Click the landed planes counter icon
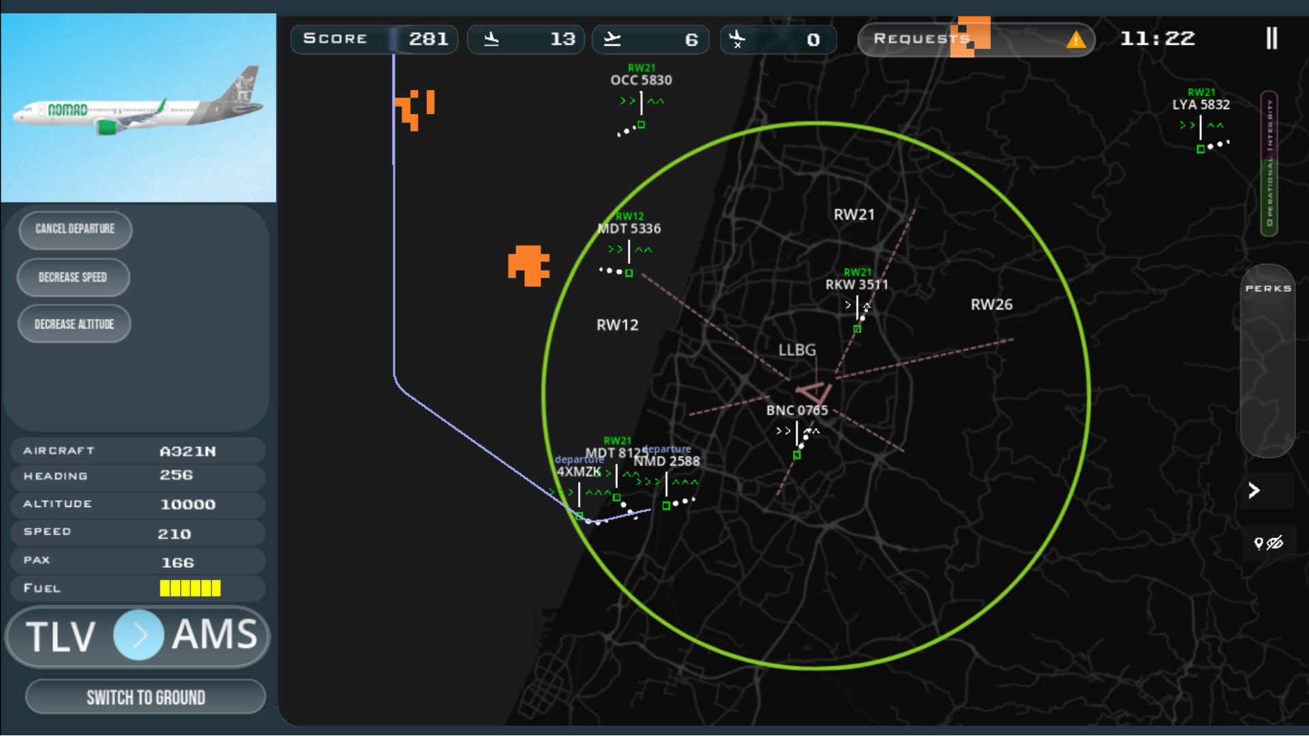Image resolution: width=1309 pixels, height=736 pixels. coord(492,39)
